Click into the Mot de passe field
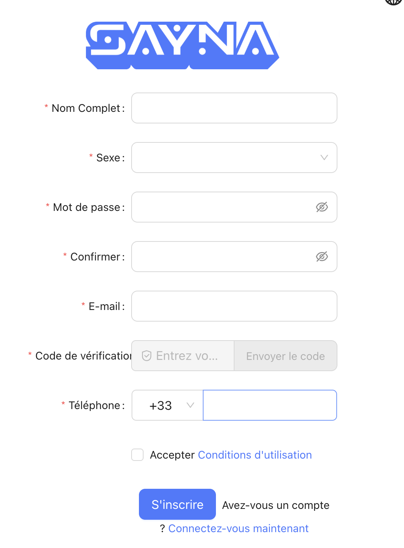Image resolution: width=404 pixels, height=548 pixels. 223,207
